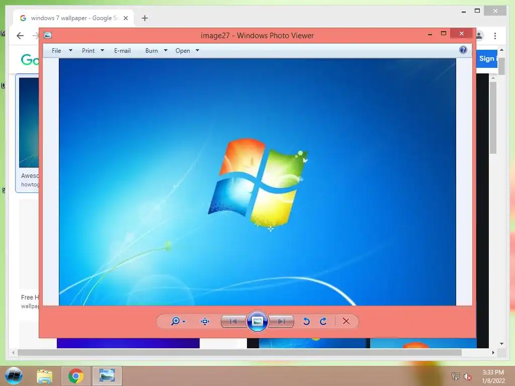Select the Chrome tab 'windows 7 wallpaper'
Image resolution: width=515 pixels, height=386 pixels.
73,18
